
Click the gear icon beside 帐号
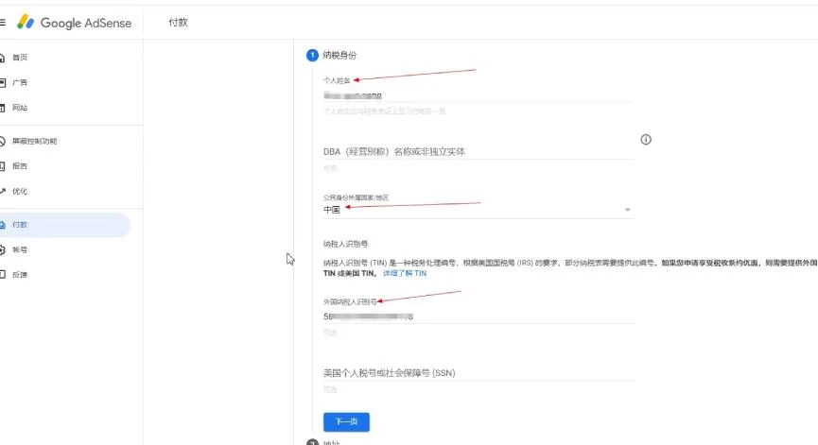2,249
